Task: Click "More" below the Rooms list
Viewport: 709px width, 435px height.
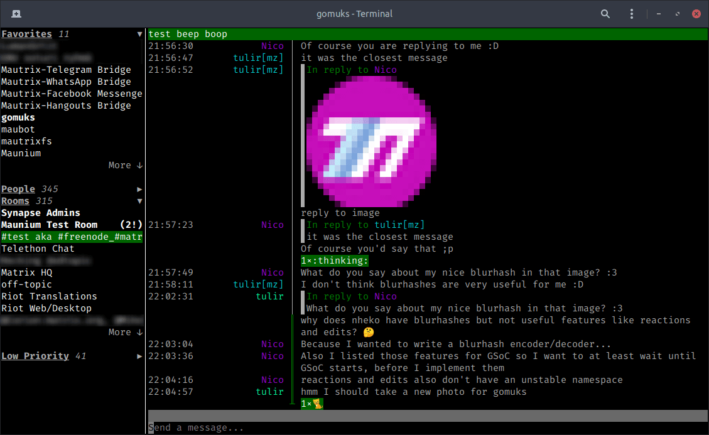Action: click(x=120, y=331)
